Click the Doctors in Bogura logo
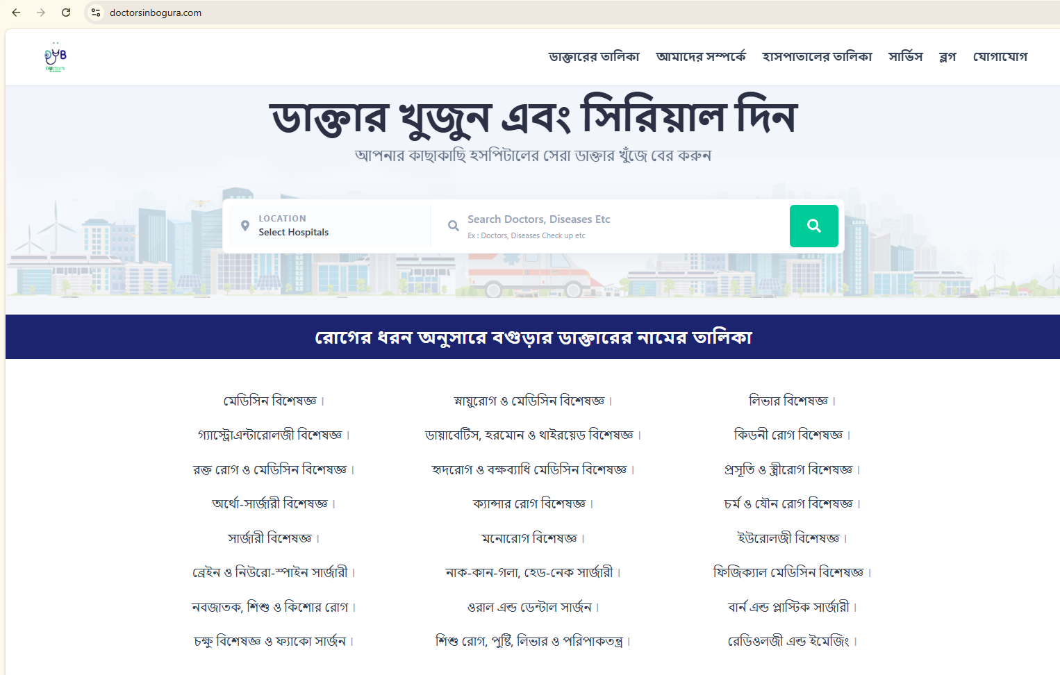 point(55,57)
